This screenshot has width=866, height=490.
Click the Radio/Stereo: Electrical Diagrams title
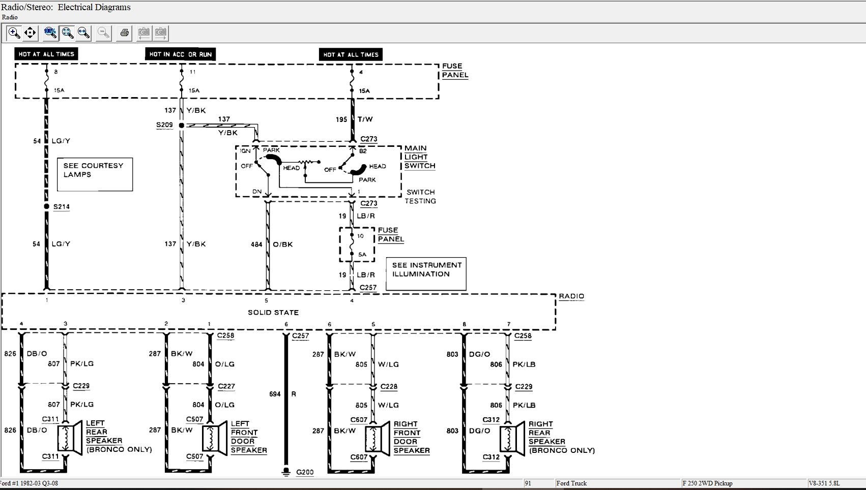(x=66, y=7)
